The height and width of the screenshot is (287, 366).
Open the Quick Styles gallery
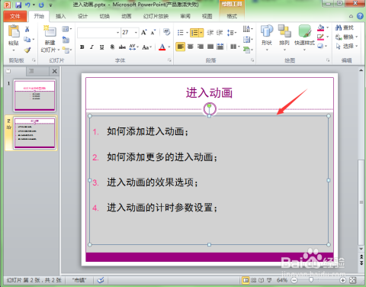[x=304, y=37]
